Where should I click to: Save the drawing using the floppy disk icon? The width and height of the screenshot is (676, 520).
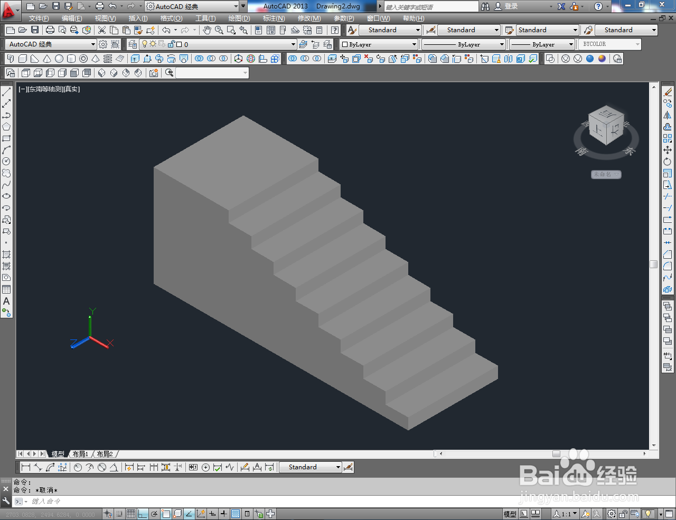point(35,30)
